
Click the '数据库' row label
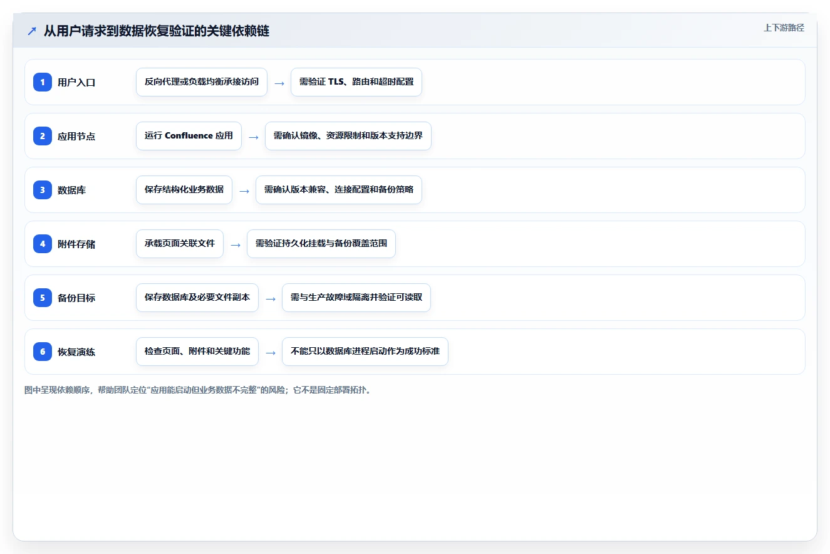pos(72,190)
